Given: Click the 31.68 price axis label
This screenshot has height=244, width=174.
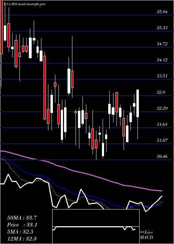Looking at the screenshot, I should [x=162, y=124].
